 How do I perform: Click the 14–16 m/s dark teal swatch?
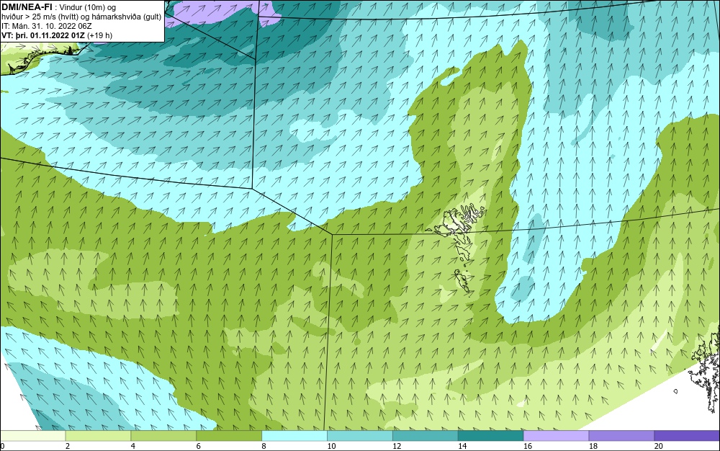pyautogui.click(x=490, y=436)
